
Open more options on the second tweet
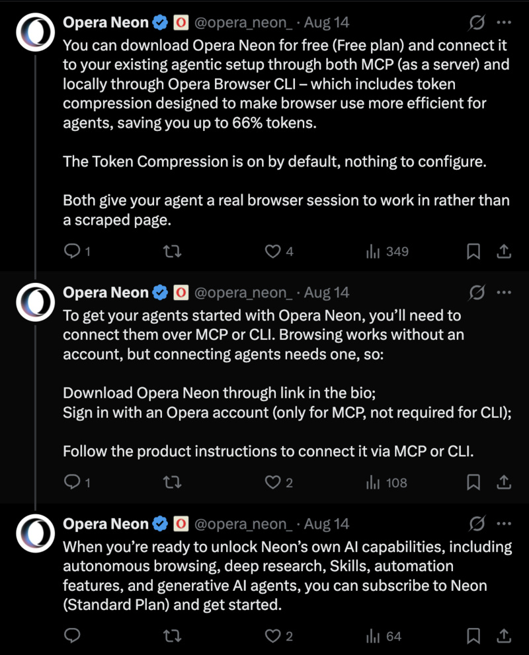click(504, 292)
